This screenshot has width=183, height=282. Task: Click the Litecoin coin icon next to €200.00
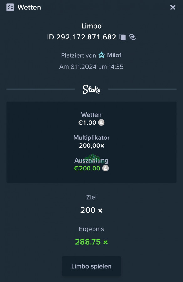[x=105, y=168]
